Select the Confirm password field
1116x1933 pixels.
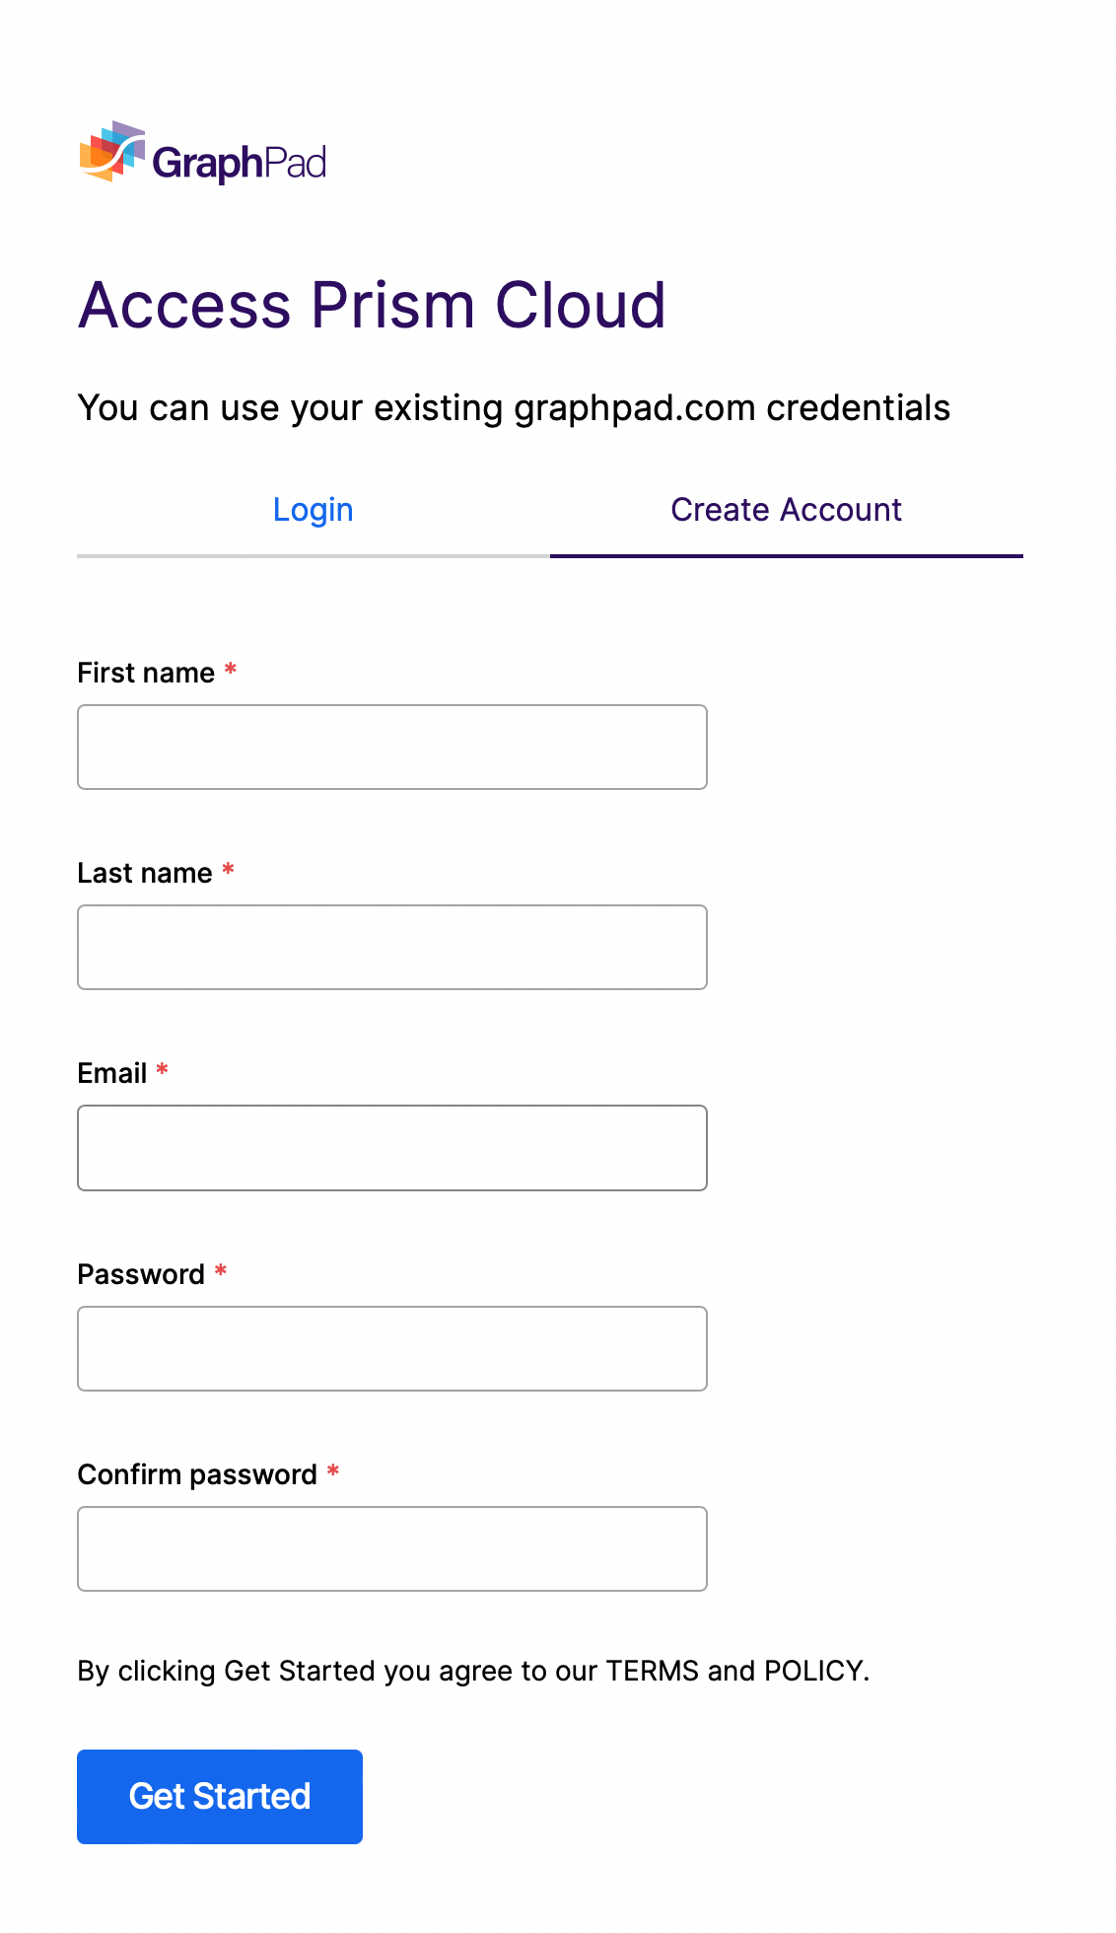pos(391,1548)
